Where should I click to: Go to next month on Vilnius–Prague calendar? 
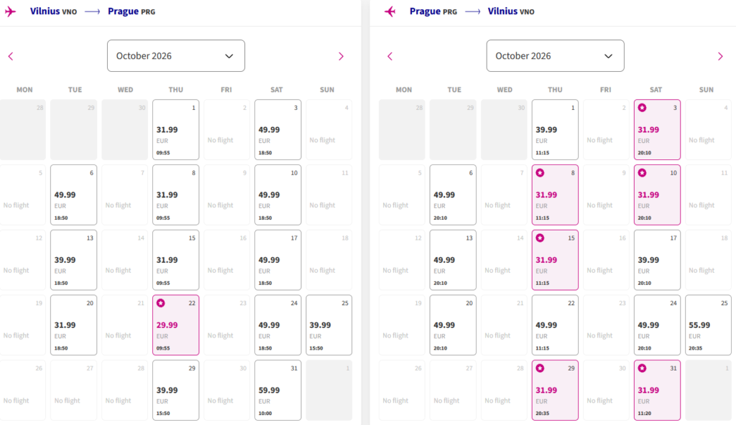coord(341,56)
